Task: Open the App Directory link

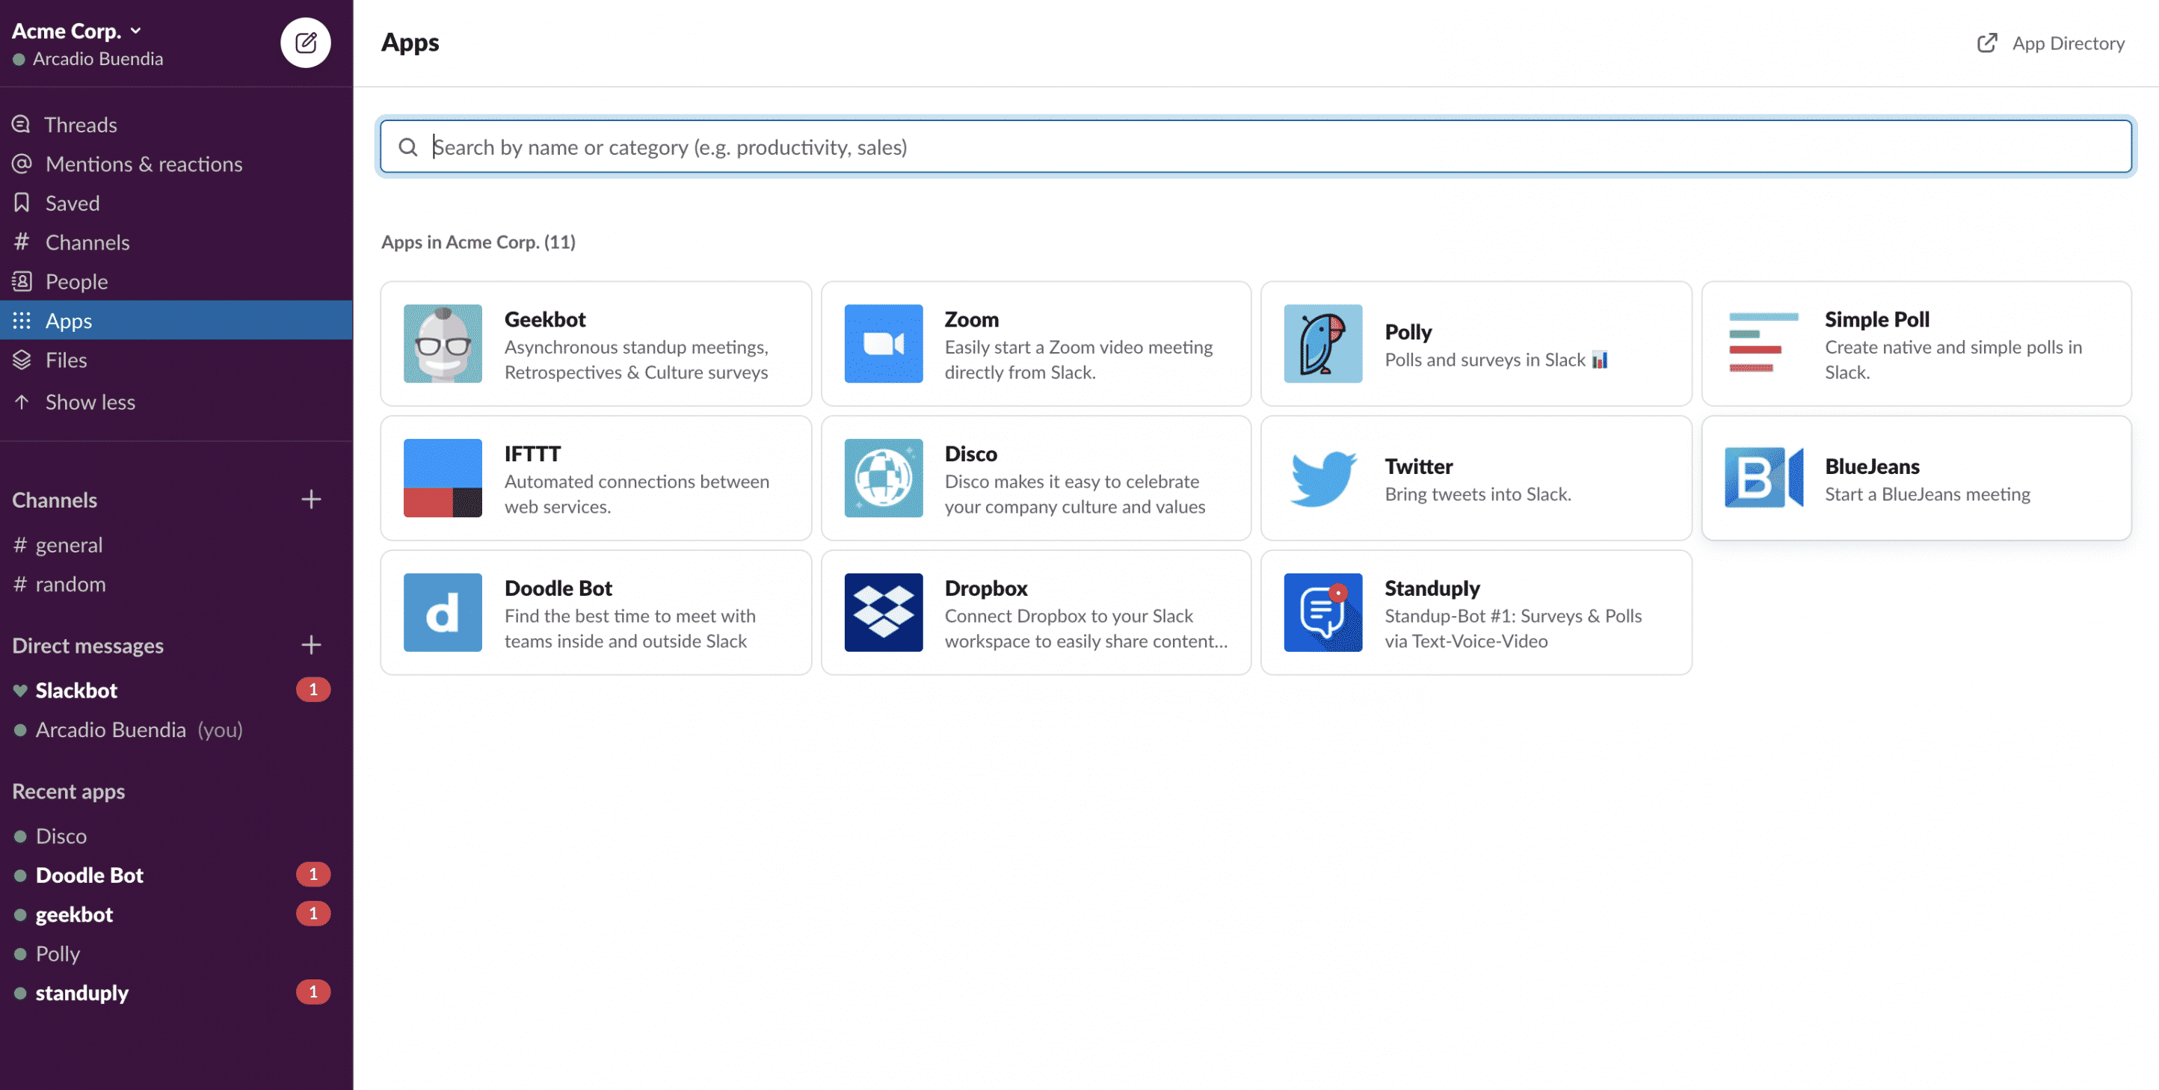Action: coord(2050,43)
